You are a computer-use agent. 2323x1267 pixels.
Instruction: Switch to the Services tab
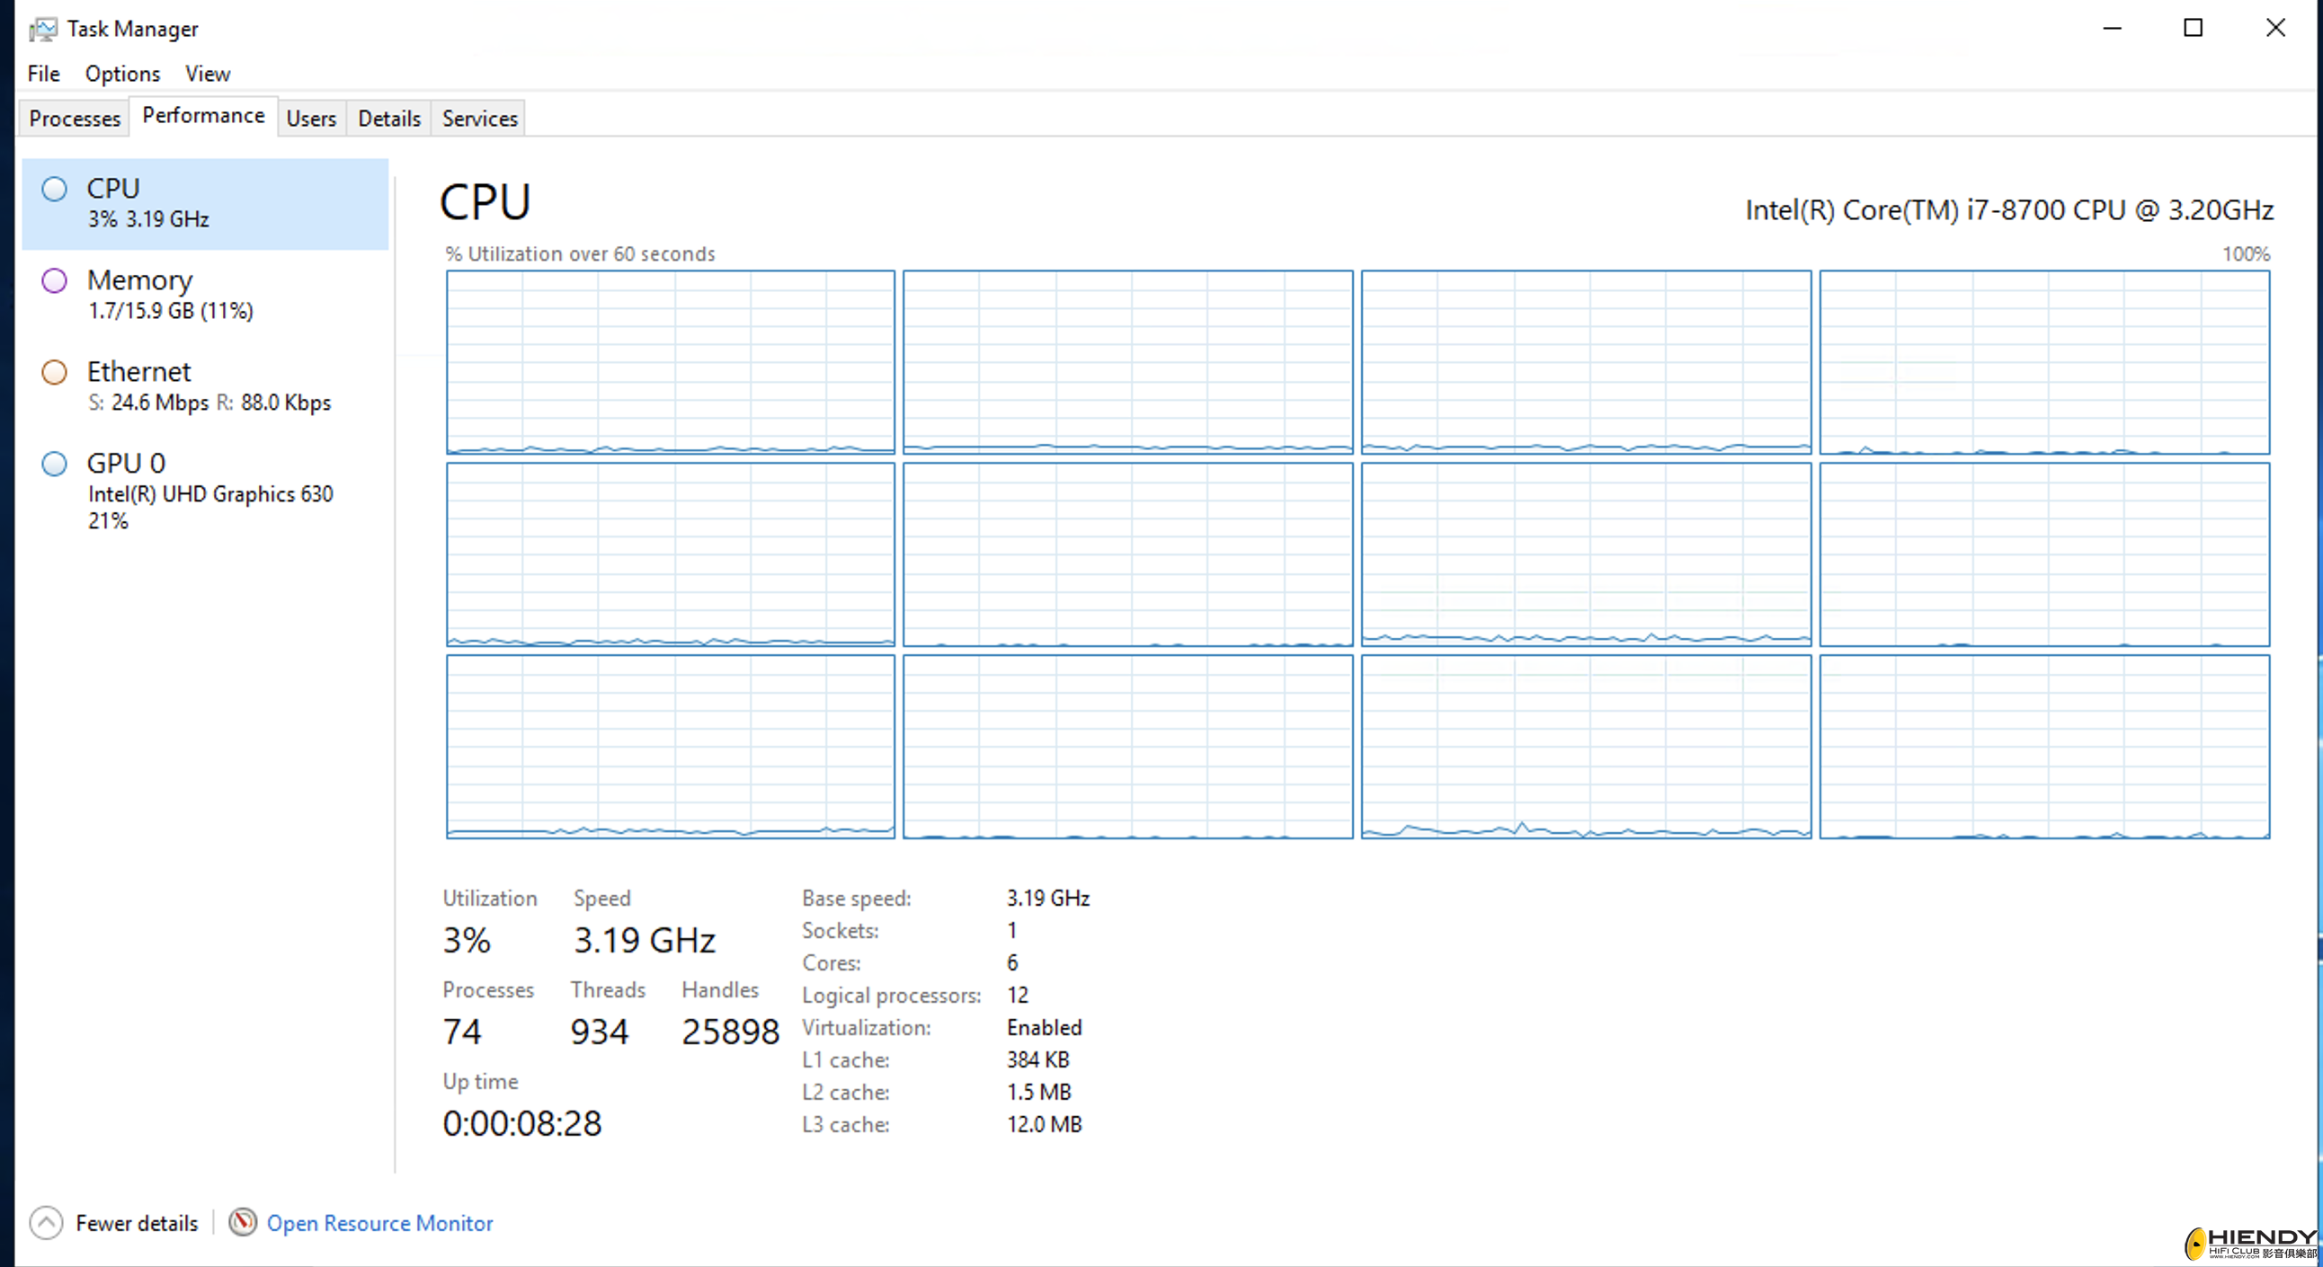(x=478, y=117)
